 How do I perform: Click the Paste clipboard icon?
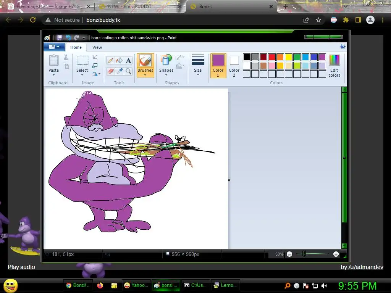pyautogui.click(x=53, y=61)
